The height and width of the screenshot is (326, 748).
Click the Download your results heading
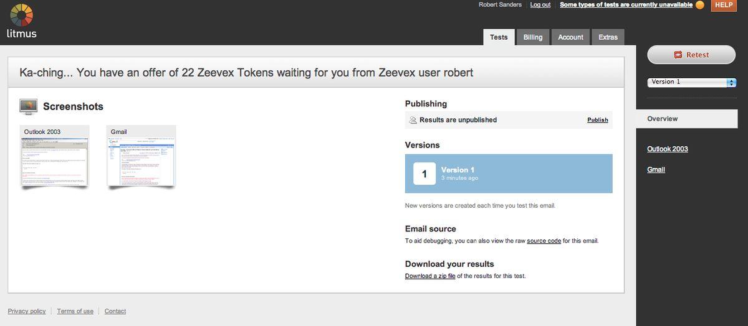coord(449,264)
